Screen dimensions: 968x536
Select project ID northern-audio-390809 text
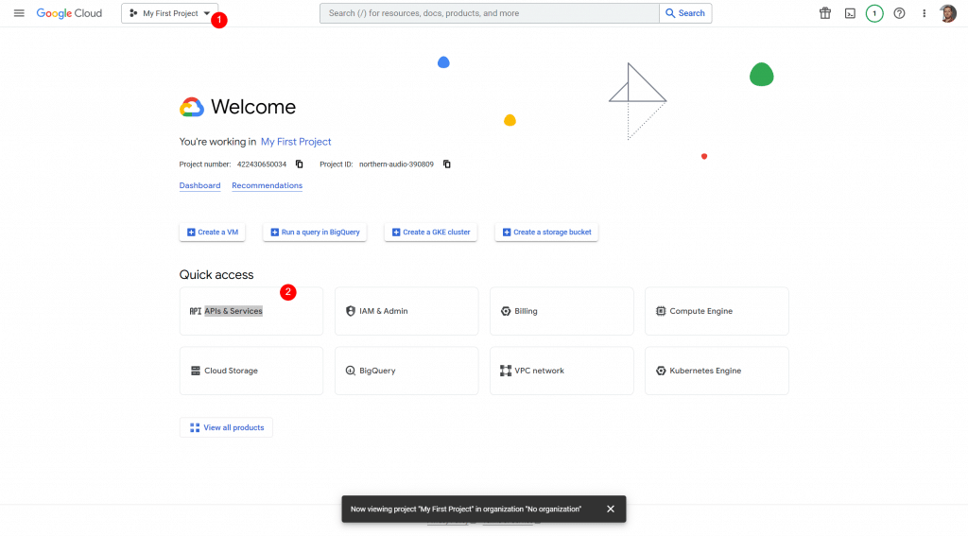point(396,164)
